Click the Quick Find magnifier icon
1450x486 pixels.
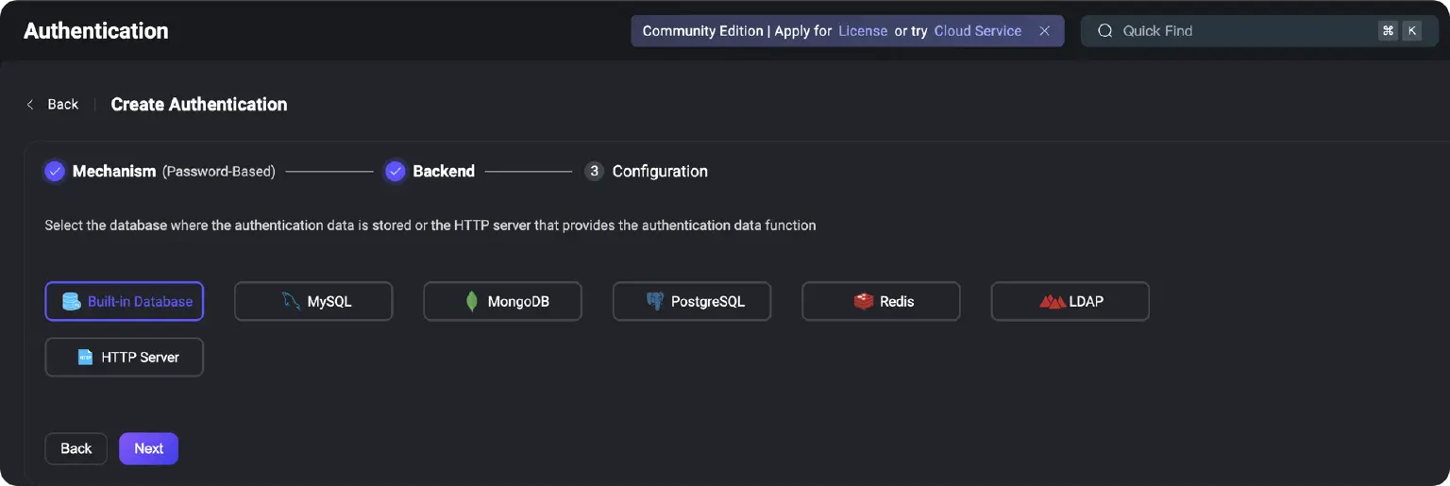[x=1104, y=31]
